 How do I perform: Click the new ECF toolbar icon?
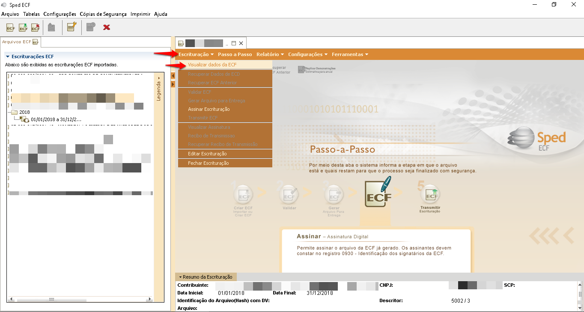pos(11,27)
